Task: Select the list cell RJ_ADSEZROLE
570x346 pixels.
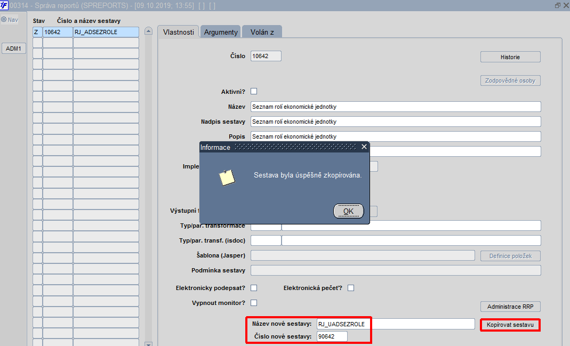Action: [106, 32]
